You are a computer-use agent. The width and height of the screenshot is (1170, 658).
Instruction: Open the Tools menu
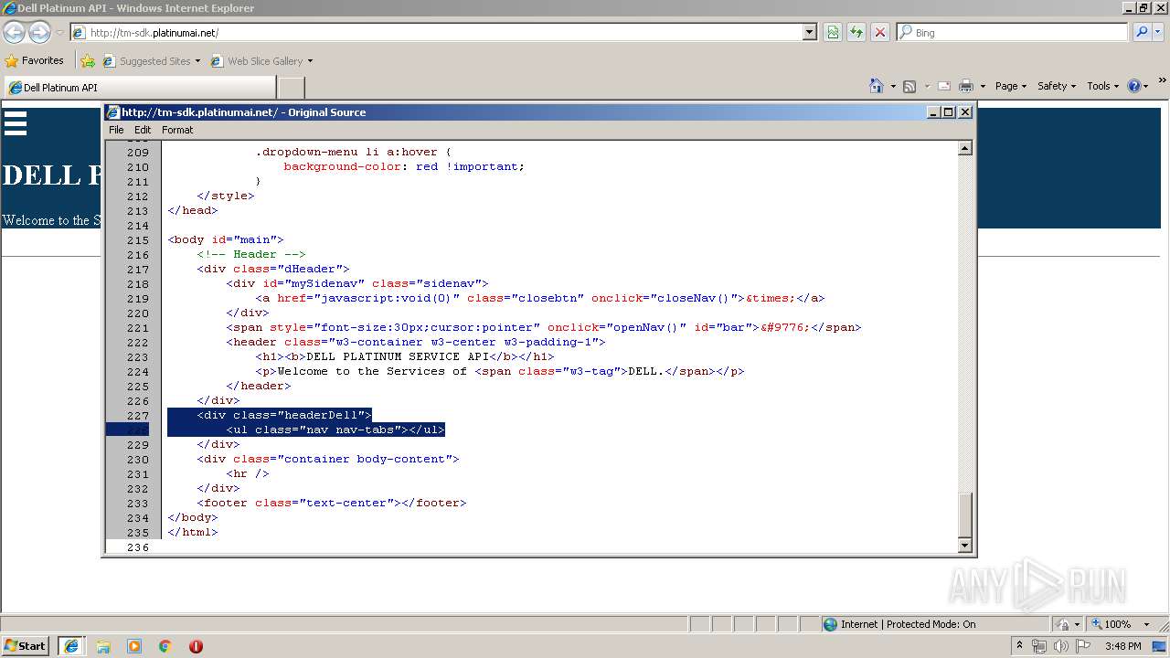(x=1102, y=86)
